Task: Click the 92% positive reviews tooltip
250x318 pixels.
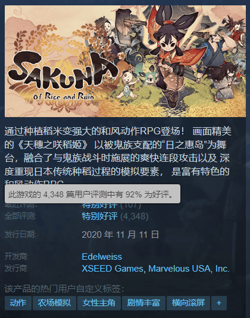Action: pos(92,194)
